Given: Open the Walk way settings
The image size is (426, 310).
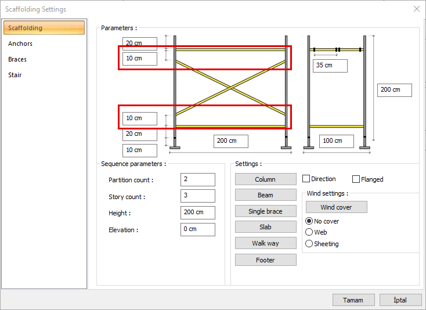Looking at the screenshot, I should tap(265, 243).
